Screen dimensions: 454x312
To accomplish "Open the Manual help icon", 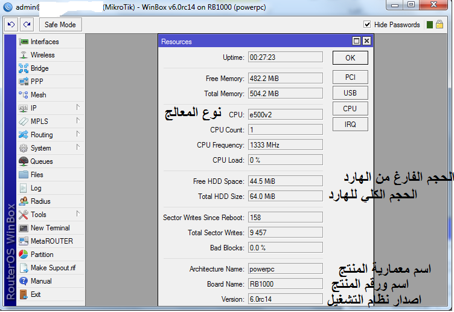I will (24, 281).
